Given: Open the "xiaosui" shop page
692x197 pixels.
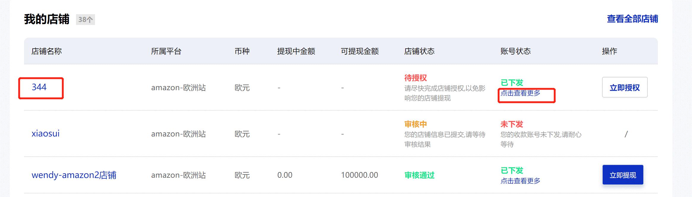Looking at the screenshot, I should pos(45,134).
